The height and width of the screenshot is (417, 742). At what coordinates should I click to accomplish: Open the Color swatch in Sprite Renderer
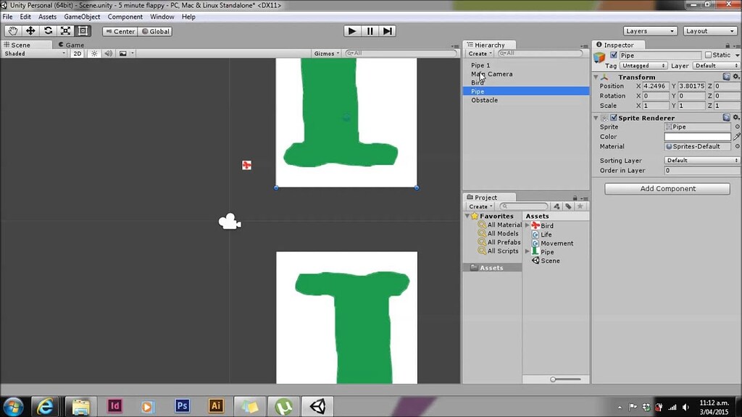tap(697, 136)
